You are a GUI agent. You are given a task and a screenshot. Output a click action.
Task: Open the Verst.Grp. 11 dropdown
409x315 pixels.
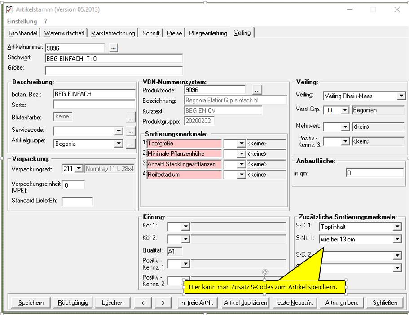click(x=344, y=110)
